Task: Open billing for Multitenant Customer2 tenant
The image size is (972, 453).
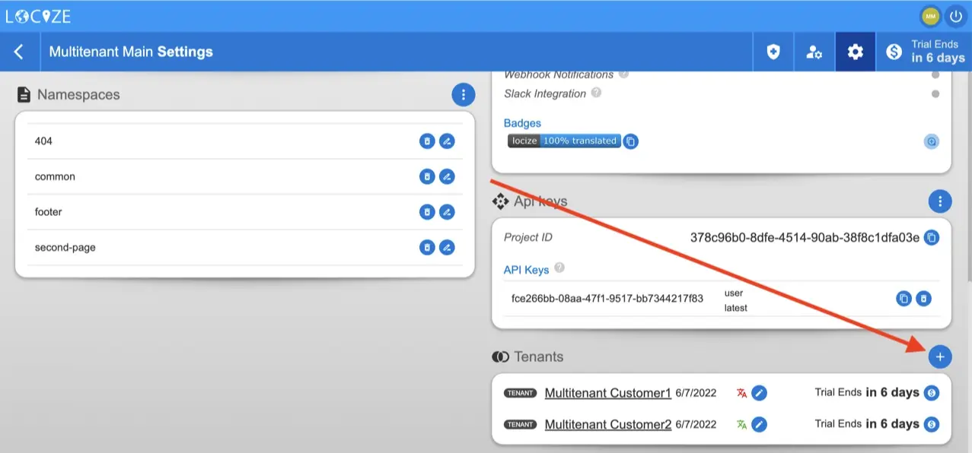Action: (931, 424)
